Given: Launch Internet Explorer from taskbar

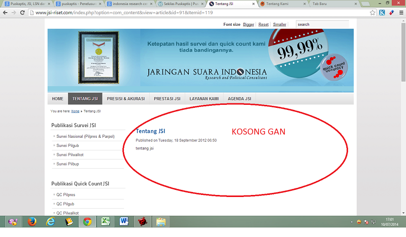Looking at the screenshot, I should tap(50, 222).
